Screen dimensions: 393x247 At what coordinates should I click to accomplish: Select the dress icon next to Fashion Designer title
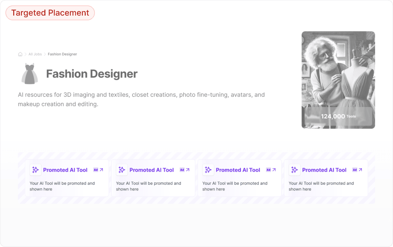[x=29, y=73]
